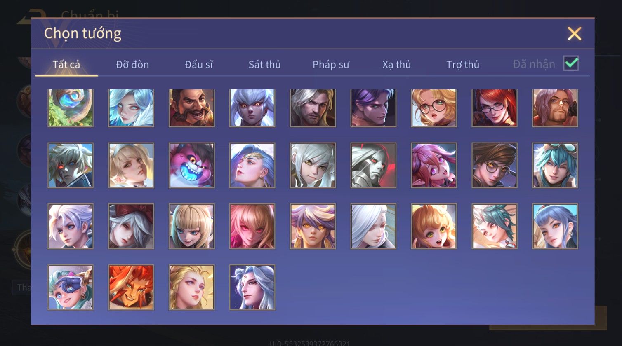Select the blonde girl with round glasses
622x346 pixels.
pyautogui.click(x=434, y=108)
